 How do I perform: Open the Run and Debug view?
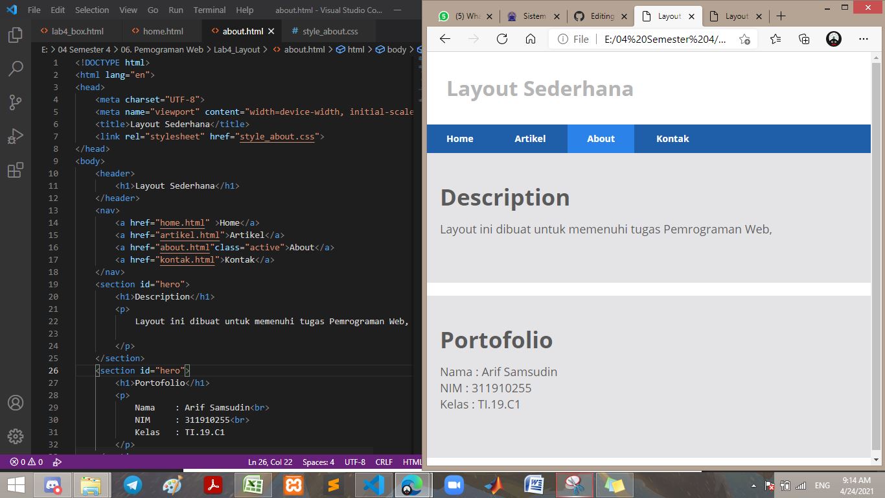(x=16, y=136)
